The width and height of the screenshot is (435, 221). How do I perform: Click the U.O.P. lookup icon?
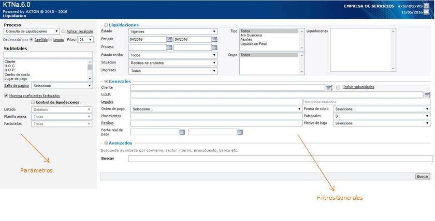coord(427,94)
